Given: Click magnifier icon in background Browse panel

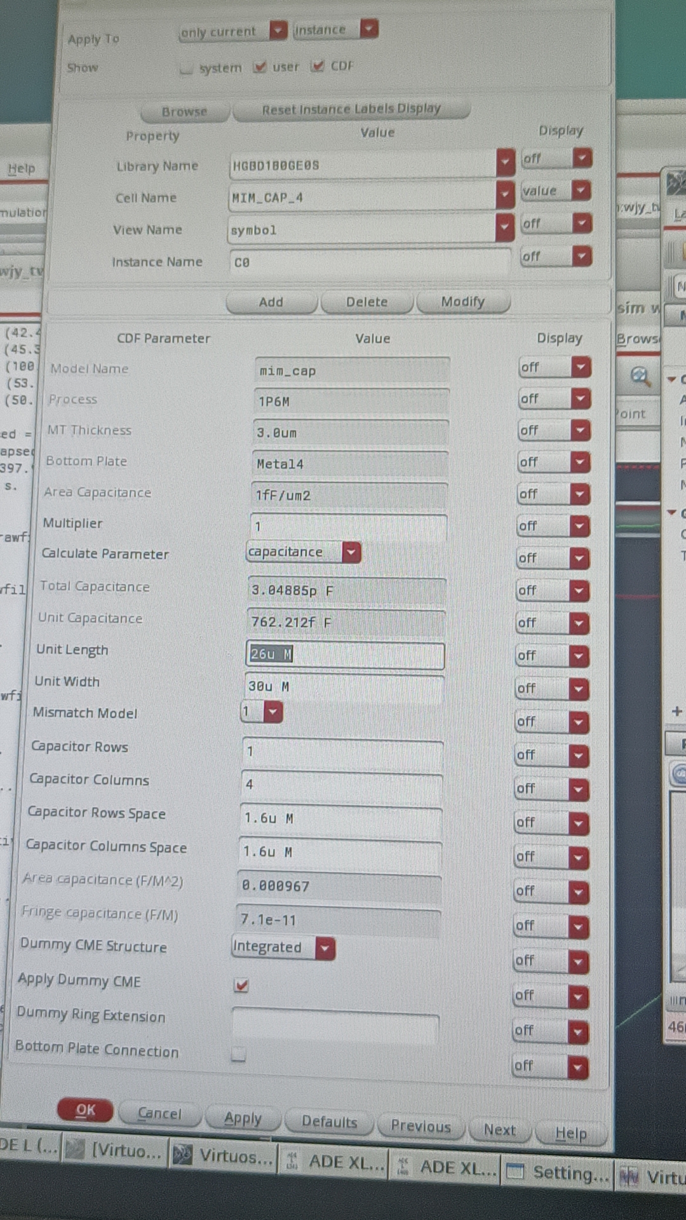Looking at the screenshot, I should click(x=640, y=376).
